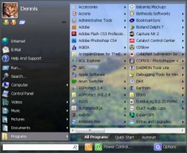Click the programs list horizontal scrollbar thumb

tap(90, 130)
